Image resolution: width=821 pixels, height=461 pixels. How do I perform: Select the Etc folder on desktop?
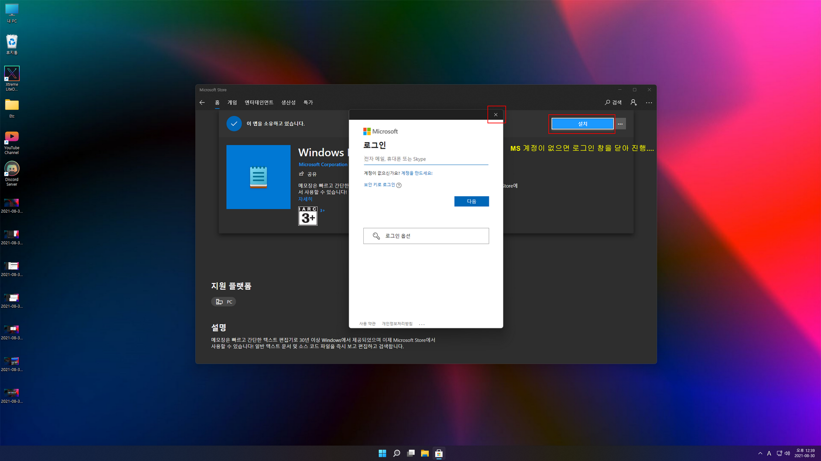tap(12, 109)
